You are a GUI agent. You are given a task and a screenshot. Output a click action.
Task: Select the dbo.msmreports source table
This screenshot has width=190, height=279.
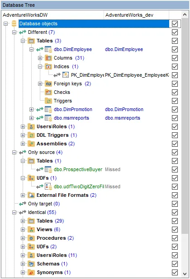coord(71,118)
